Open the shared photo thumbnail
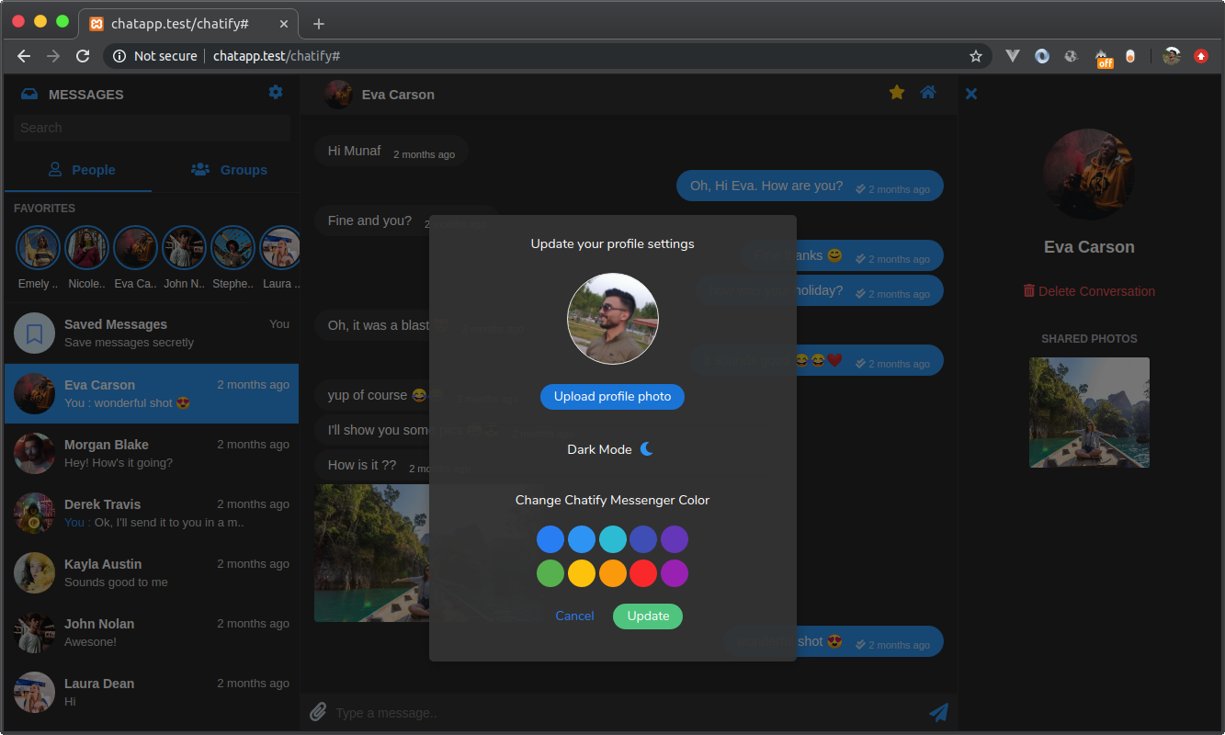The height and width of the screenshot is (735, 1225). [1089, 413]
